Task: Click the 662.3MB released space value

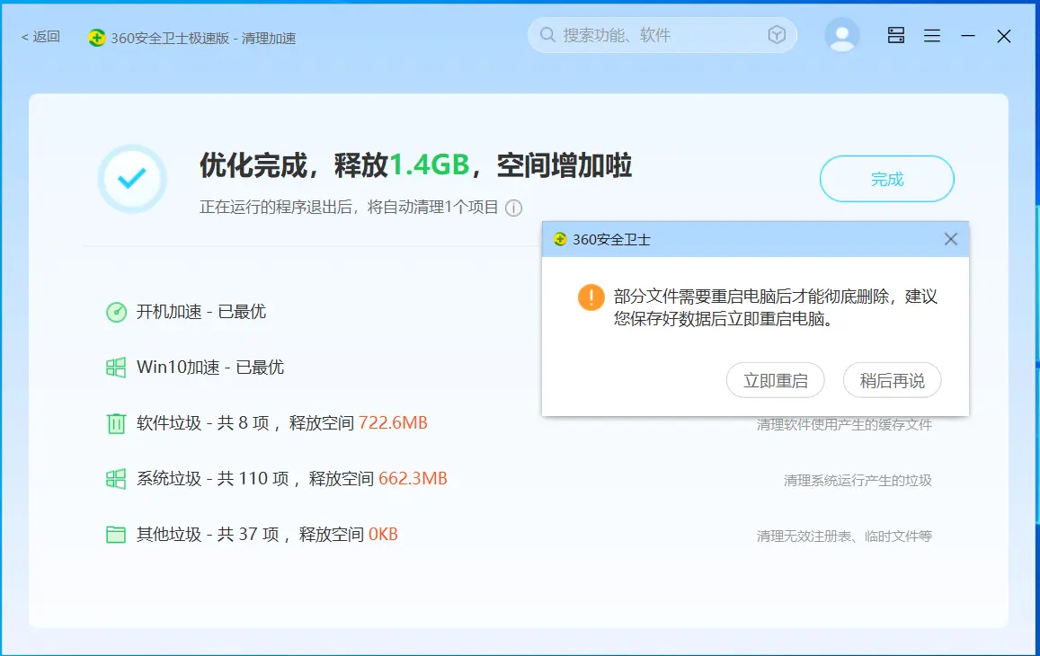Action: pyautogui.click(x=413, y=479)
